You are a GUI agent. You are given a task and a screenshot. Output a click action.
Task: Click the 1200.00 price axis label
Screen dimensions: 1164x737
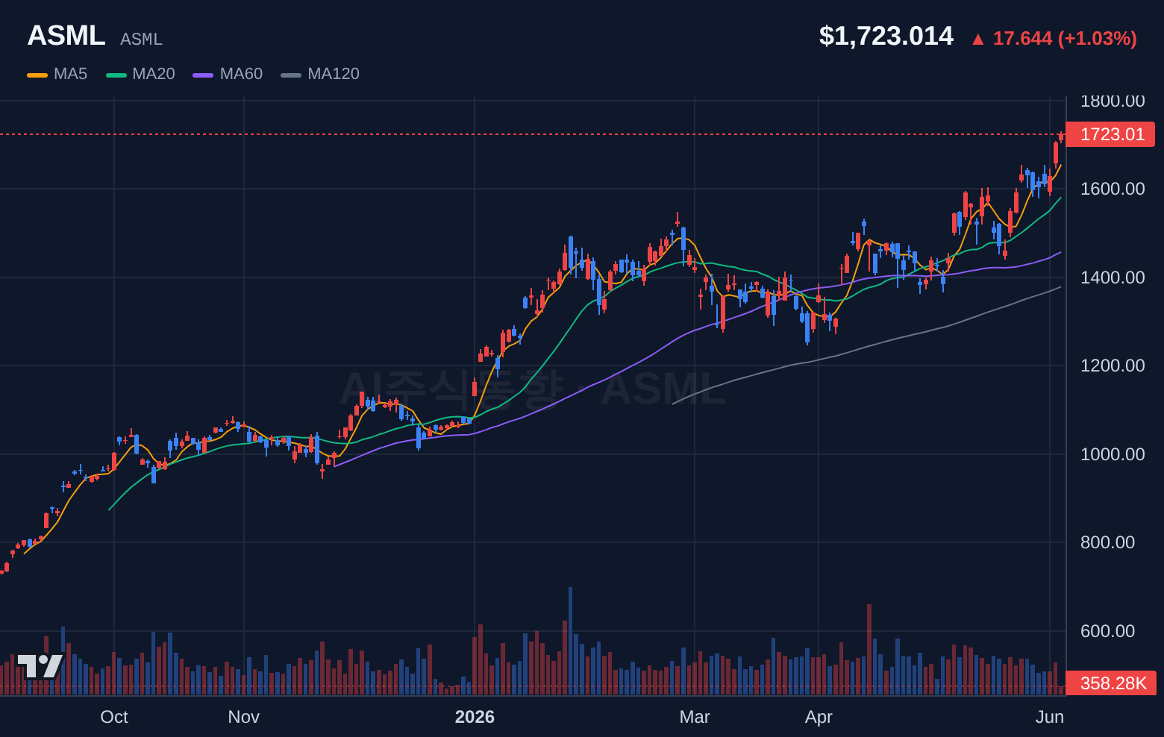point(1113,366)
